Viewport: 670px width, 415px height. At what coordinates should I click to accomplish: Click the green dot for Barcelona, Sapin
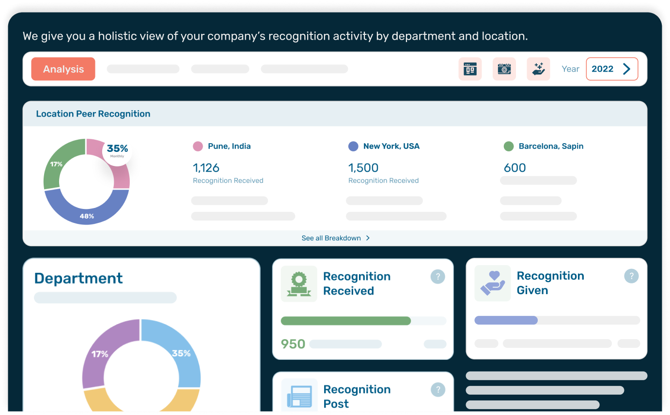point(508,146)
